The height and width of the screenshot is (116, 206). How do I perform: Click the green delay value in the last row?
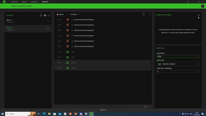60,68
